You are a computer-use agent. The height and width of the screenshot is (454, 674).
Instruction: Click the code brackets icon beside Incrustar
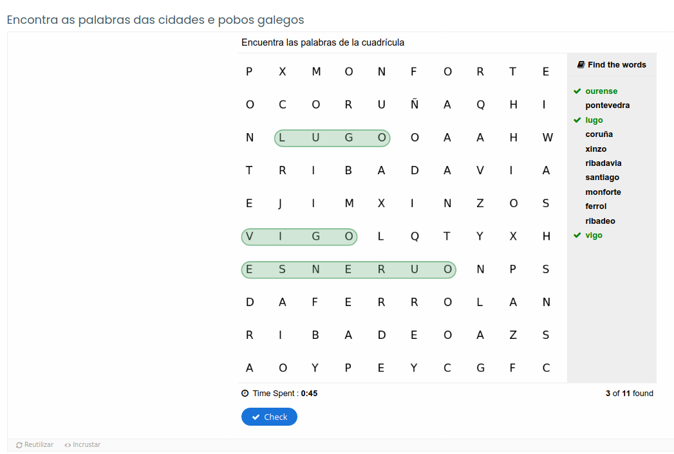click(x=67, y=444)
